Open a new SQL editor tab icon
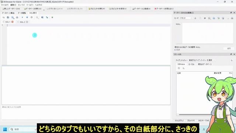236x133 pixels. click(x=3, y=17)
